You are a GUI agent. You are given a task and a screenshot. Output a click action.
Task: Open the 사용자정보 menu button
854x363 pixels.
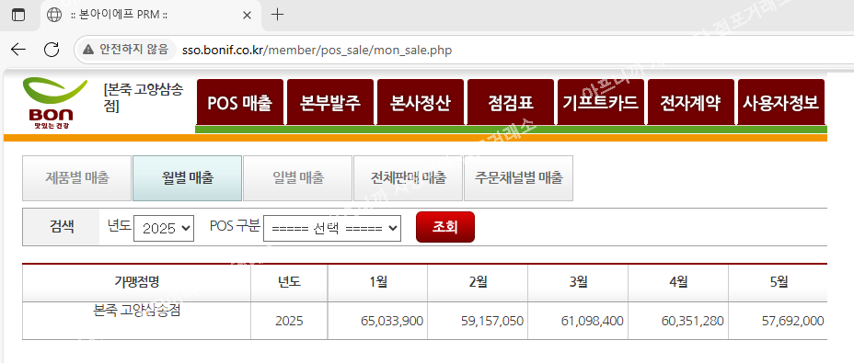click(x=781, y=102)
